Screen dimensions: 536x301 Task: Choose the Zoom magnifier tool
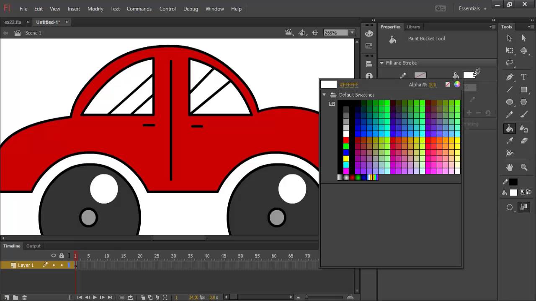[x=524, y=168]
